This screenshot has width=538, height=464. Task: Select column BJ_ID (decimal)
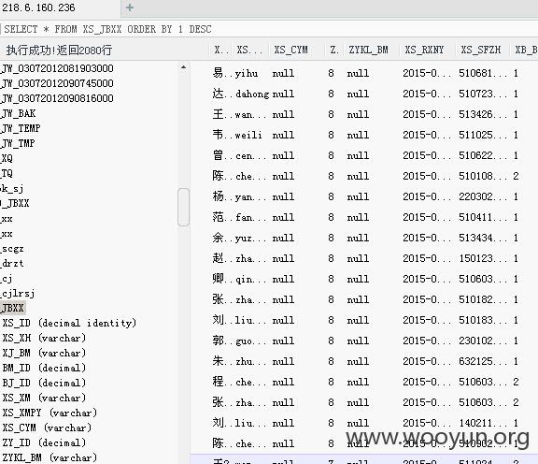coord(44,383)
